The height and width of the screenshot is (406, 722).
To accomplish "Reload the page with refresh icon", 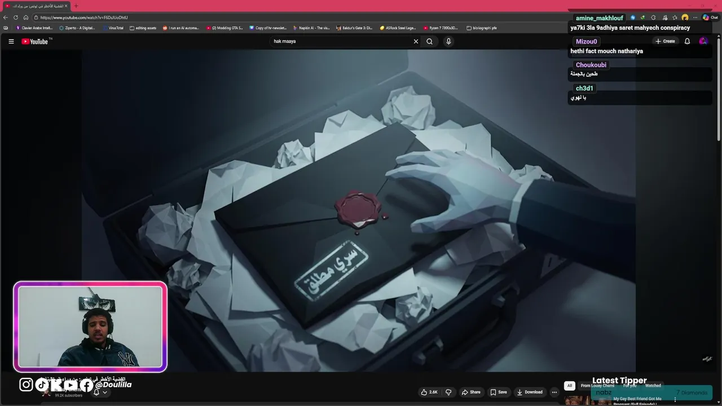I will (x=15, y=17).
